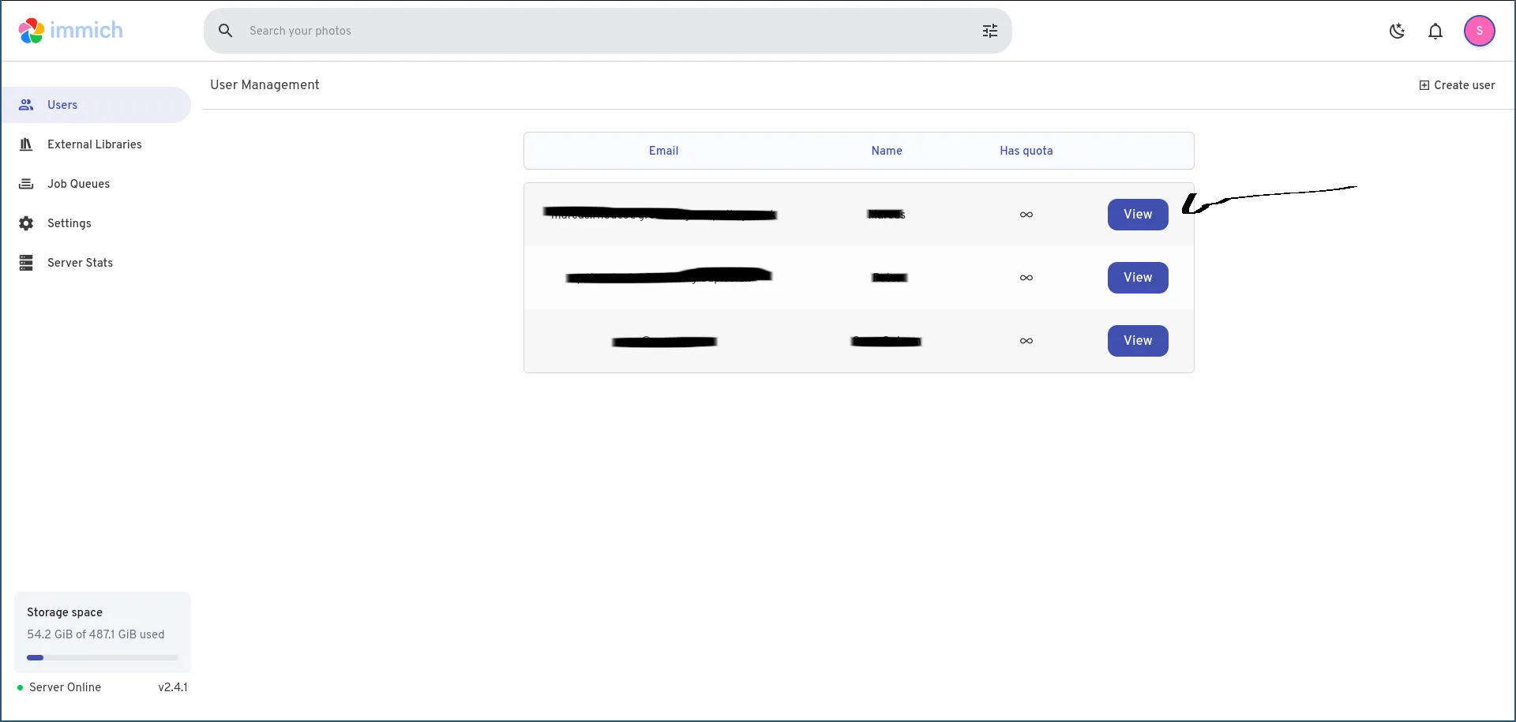Open the search filters icon
This screenshot has width=1516, height=722.
(989, 31)
